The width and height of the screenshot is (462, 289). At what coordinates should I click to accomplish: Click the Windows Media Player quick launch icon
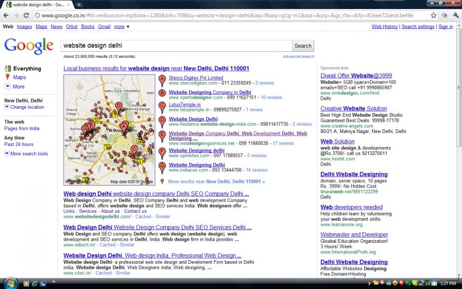[x=26, y=284]
